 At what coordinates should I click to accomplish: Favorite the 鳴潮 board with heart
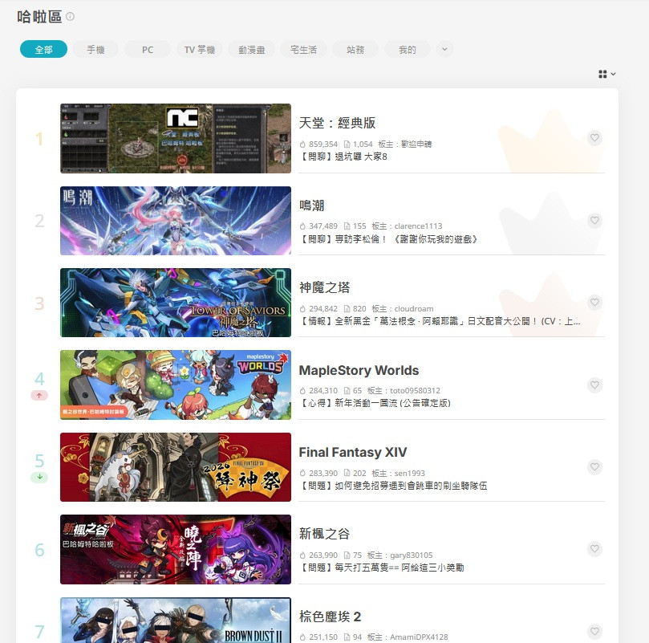(x=594, y=221)
